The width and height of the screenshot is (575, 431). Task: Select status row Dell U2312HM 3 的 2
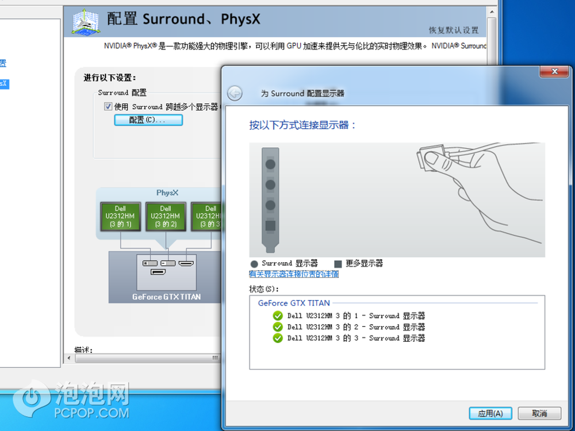click(356, 327)
